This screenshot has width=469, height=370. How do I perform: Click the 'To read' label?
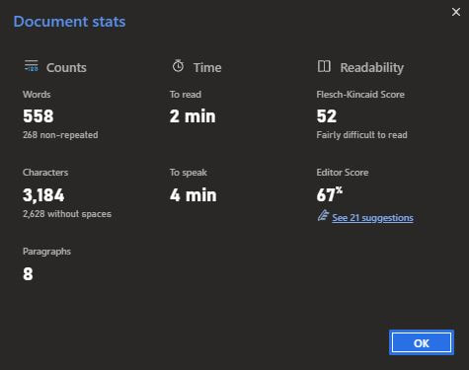click(x=186, y=95)
